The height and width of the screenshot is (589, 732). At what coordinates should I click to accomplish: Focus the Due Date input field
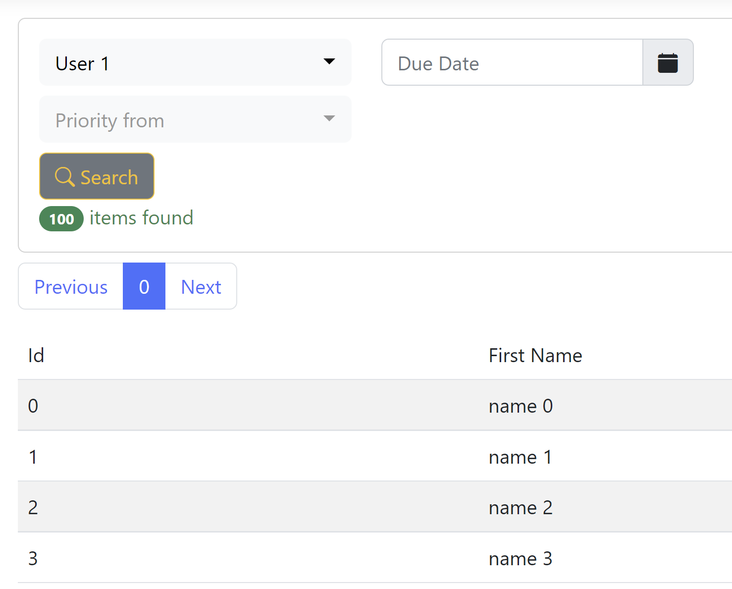coord(512,62)
